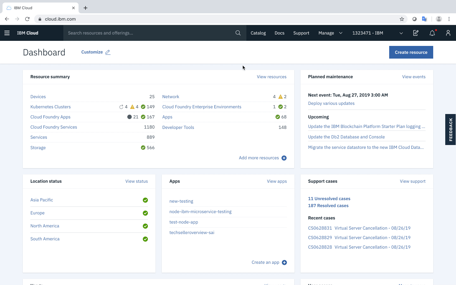Open 11 Unresolved cases link
The image size is (456, 285).
coord(329,199)
